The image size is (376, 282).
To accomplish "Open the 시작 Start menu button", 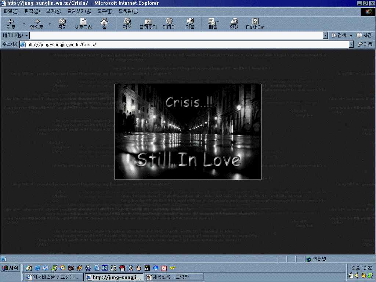I will (x=10, y=268).
